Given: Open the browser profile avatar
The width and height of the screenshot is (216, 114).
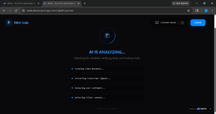Looking at the screenshot, I should coord(206,11).
